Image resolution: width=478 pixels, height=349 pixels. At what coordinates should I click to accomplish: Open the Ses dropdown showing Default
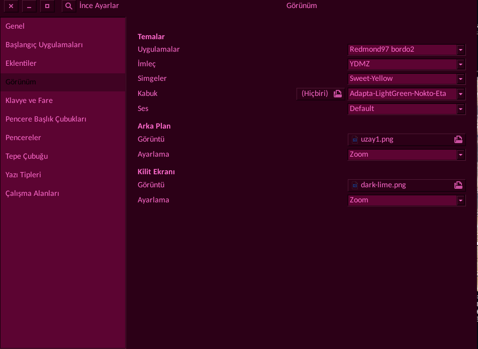point(407,109)
